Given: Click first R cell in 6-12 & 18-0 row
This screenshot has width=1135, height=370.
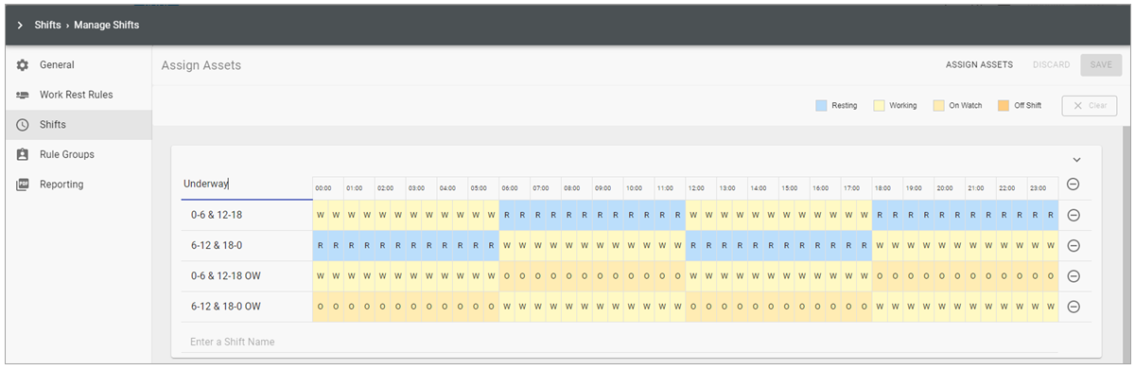Looking at the screenshot, I should coord(321,246).
